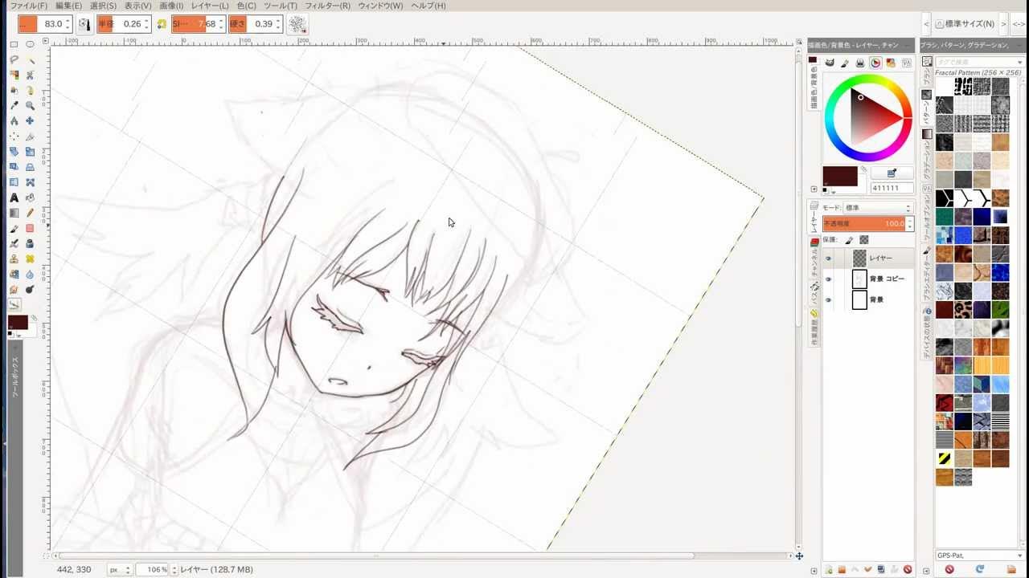Increase the hardness 0.39 spinner value
Viewport: 1029px width, 578px height.
point(279,20)
